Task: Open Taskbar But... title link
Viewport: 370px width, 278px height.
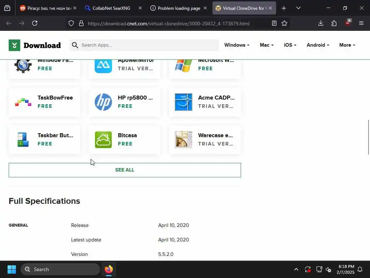Action: click(x=55, y=135)
